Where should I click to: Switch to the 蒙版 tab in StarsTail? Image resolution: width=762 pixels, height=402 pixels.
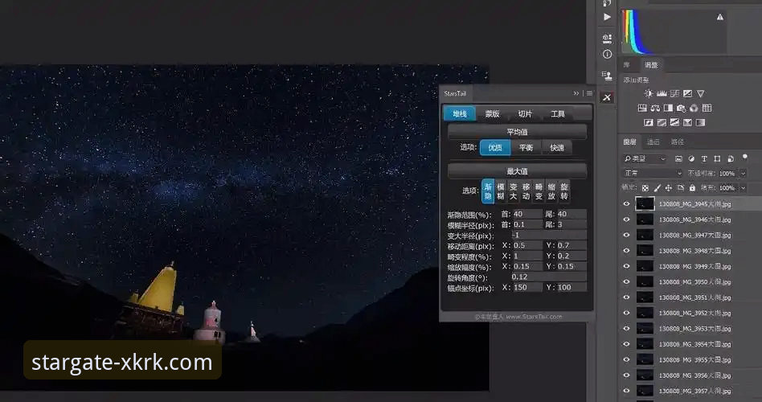point(492,113)
